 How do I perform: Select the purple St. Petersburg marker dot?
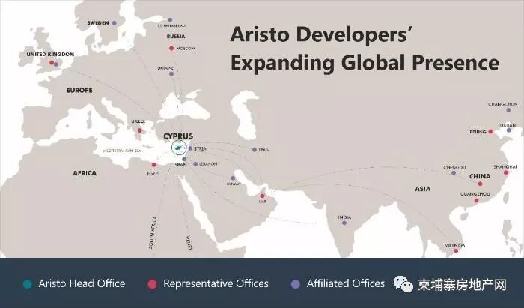tap(170, 19)
